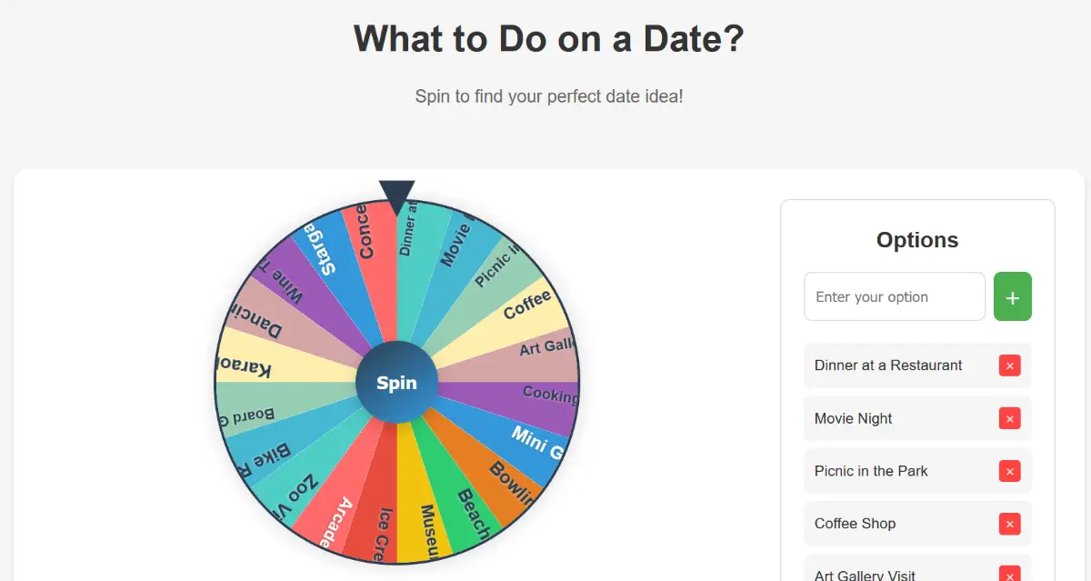Screen dimensions: 1091x581
Task: Click the green plus add option button
Action: coord(1012,296)
